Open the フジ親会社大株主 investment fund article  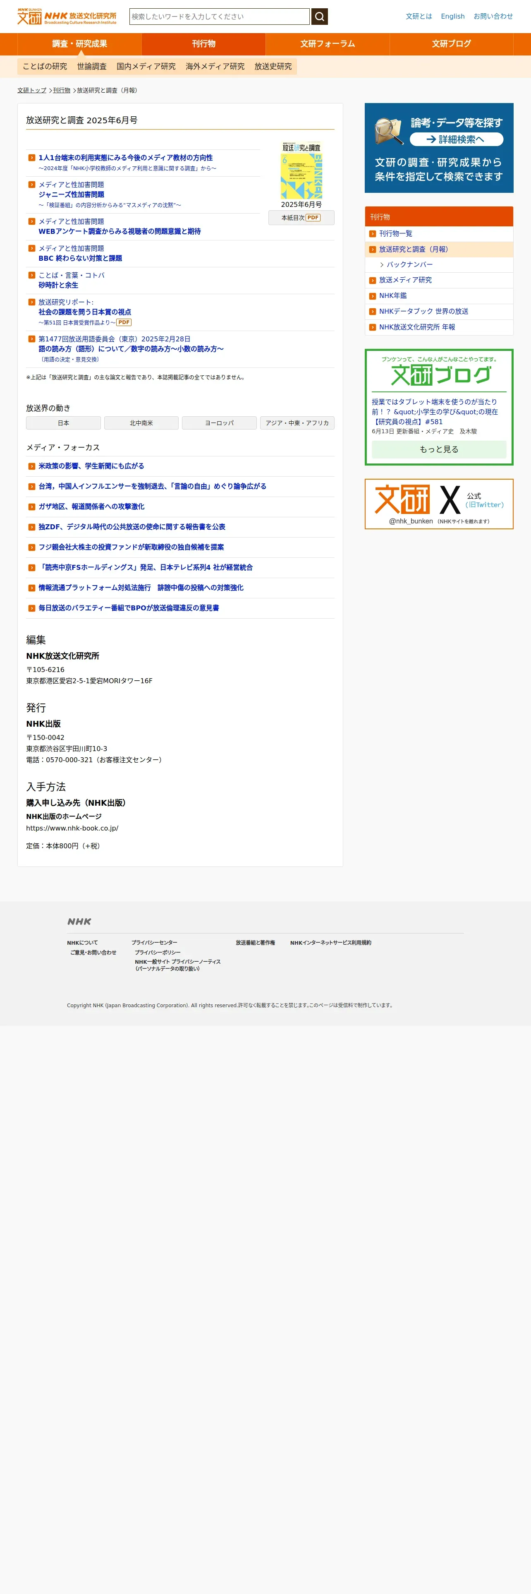click(131, 547)
